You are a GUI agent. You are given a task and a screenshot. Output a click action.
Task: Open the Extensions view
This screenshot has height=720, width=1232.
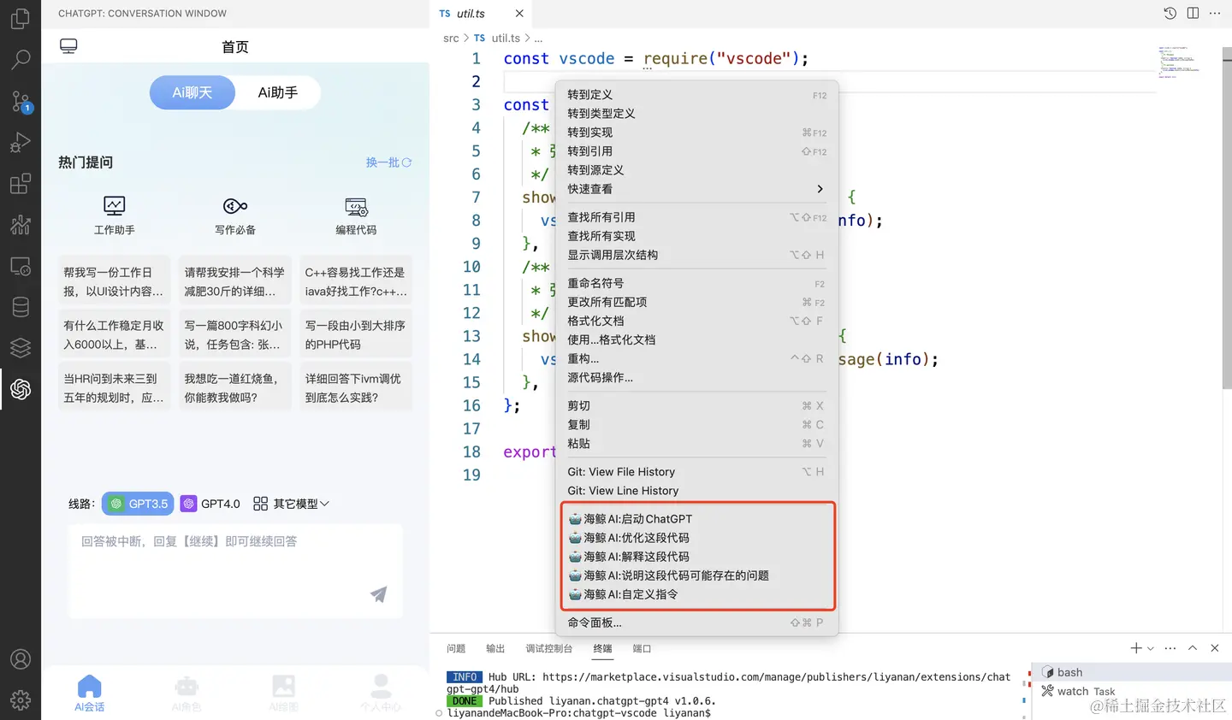coord(21,183)
